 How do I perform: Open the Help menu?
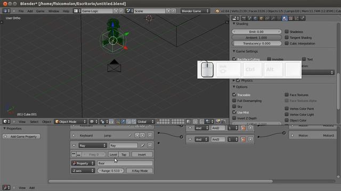click(66, 11)
